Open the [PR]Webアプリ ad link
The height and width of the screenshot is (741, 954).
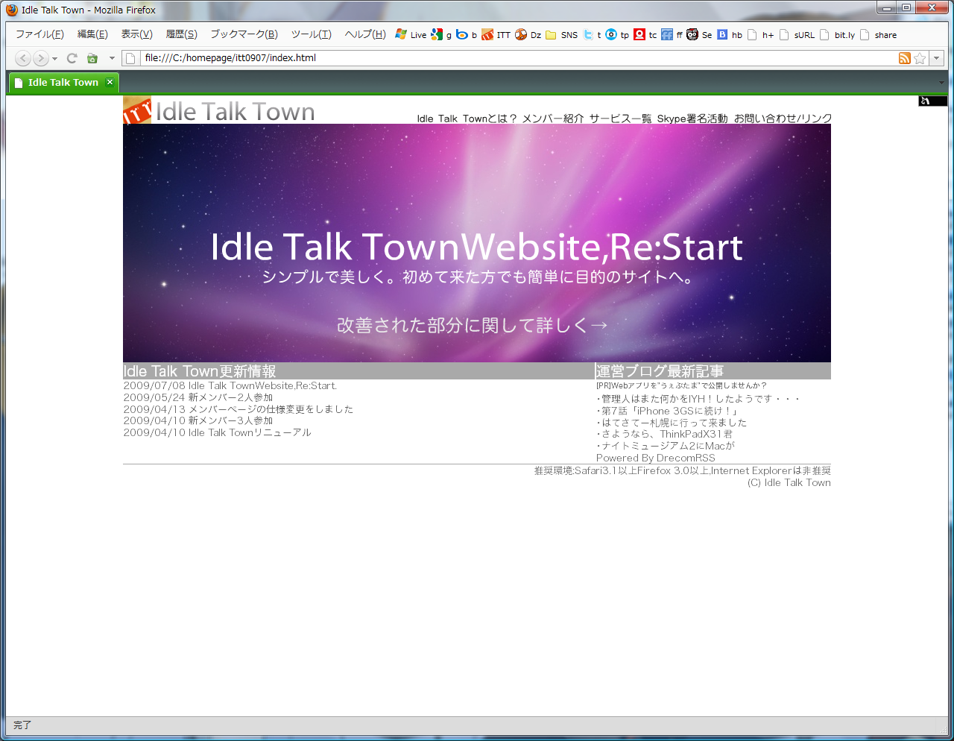681,385
